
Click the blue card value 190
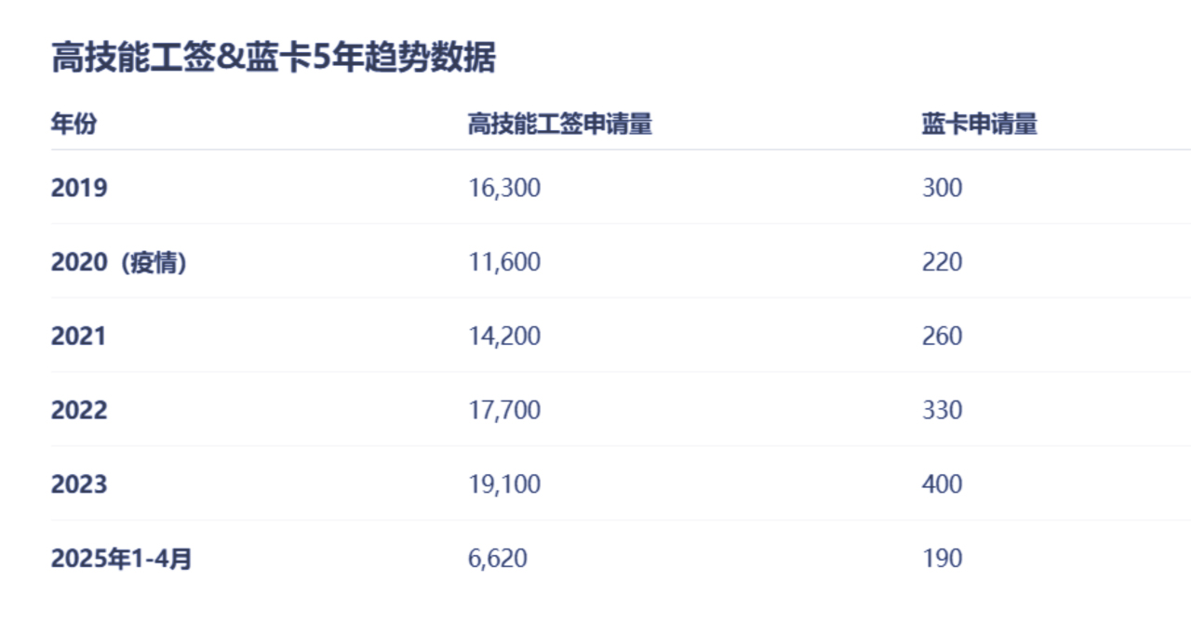pos(943,559)
